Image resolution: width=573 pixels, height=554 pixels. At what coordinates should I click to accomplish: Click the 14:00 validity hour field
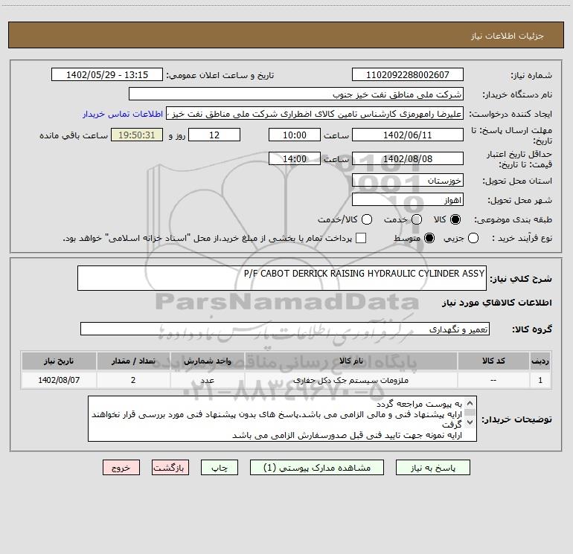point(295,158)
